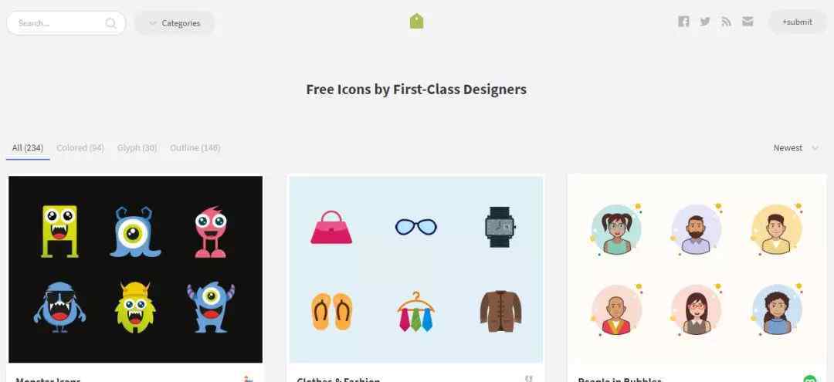Open the Twitter bird icon
This screenshot has width=834, height=382.
[x=705, y=22]
